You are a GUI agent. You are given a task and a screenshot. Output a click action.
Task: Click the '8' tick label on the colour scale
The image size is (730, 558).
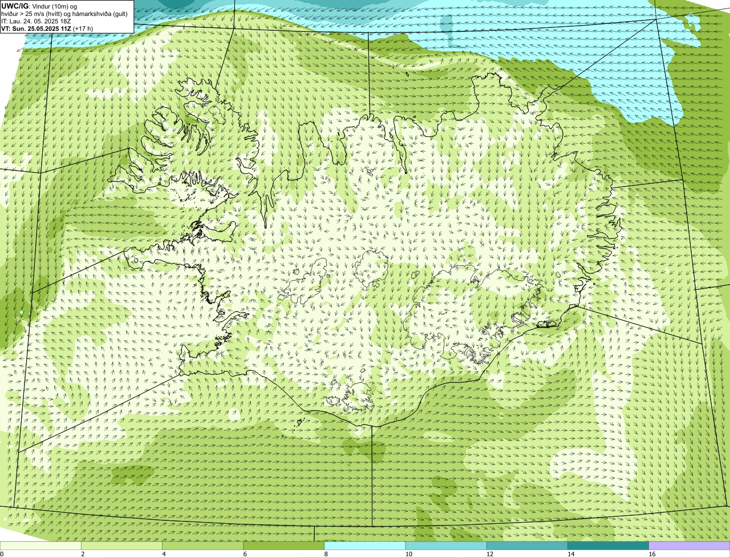tap(326, 554)
